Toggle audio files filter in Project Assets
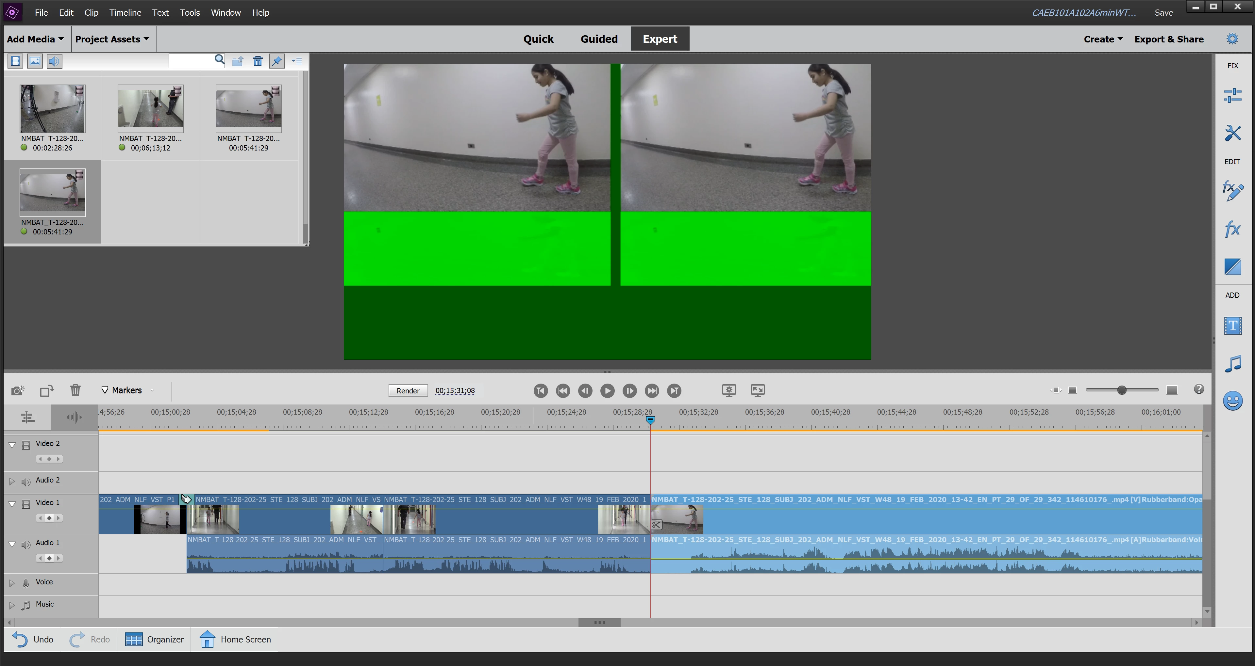 click(x=55, y=61)
